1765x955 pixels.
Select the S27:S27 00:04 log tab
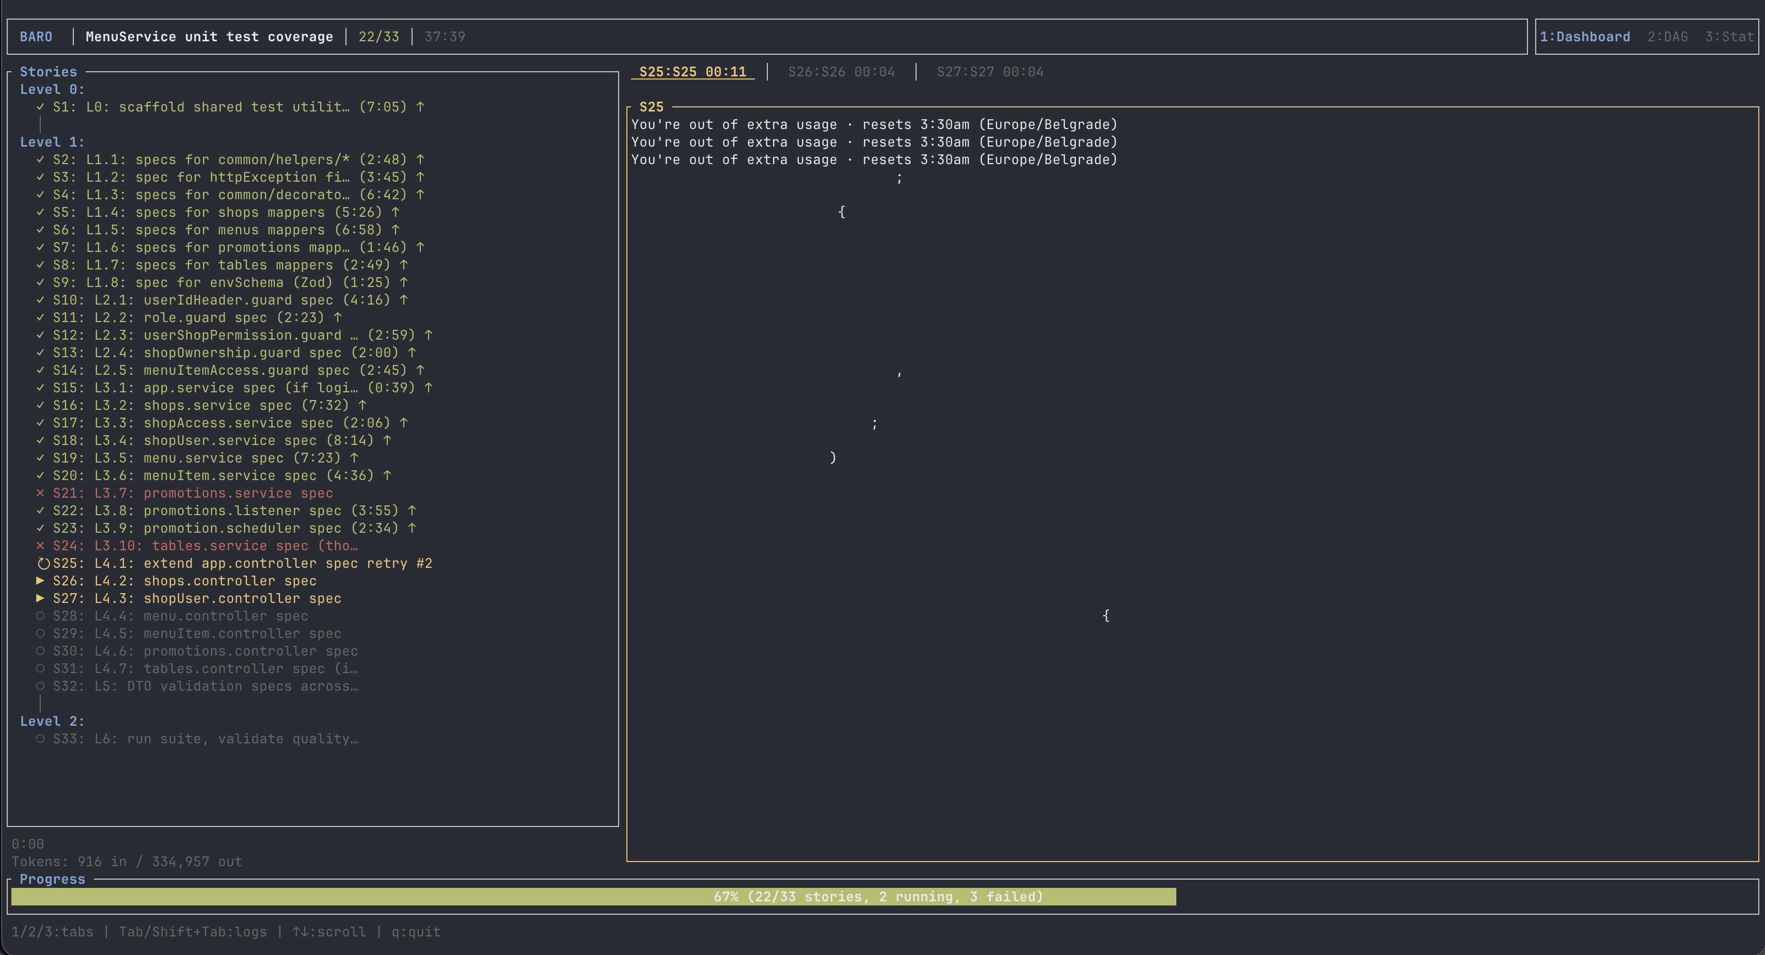click(990, 72)
